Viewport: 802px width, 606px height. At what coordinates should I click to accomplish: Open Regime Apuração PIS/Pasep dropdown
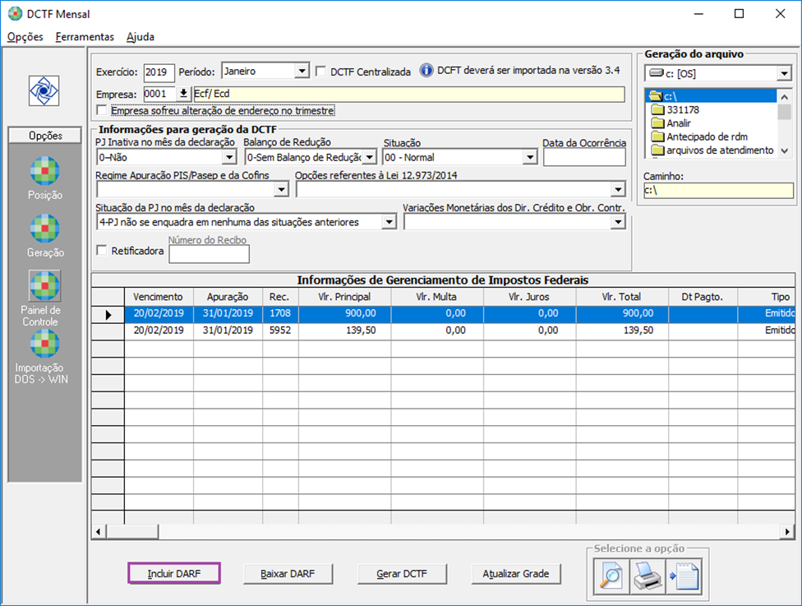coord(281,190)
